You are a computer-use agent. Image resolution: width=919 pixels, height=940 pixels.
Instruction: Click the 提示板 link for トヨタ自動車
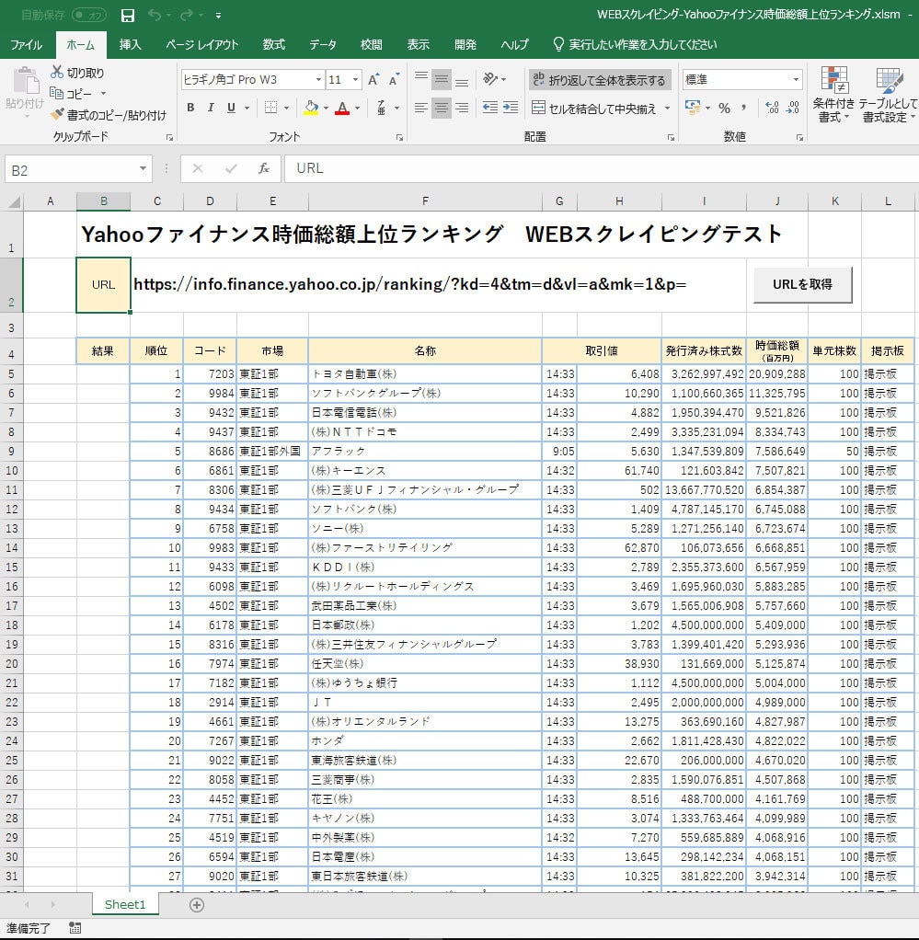880,374
